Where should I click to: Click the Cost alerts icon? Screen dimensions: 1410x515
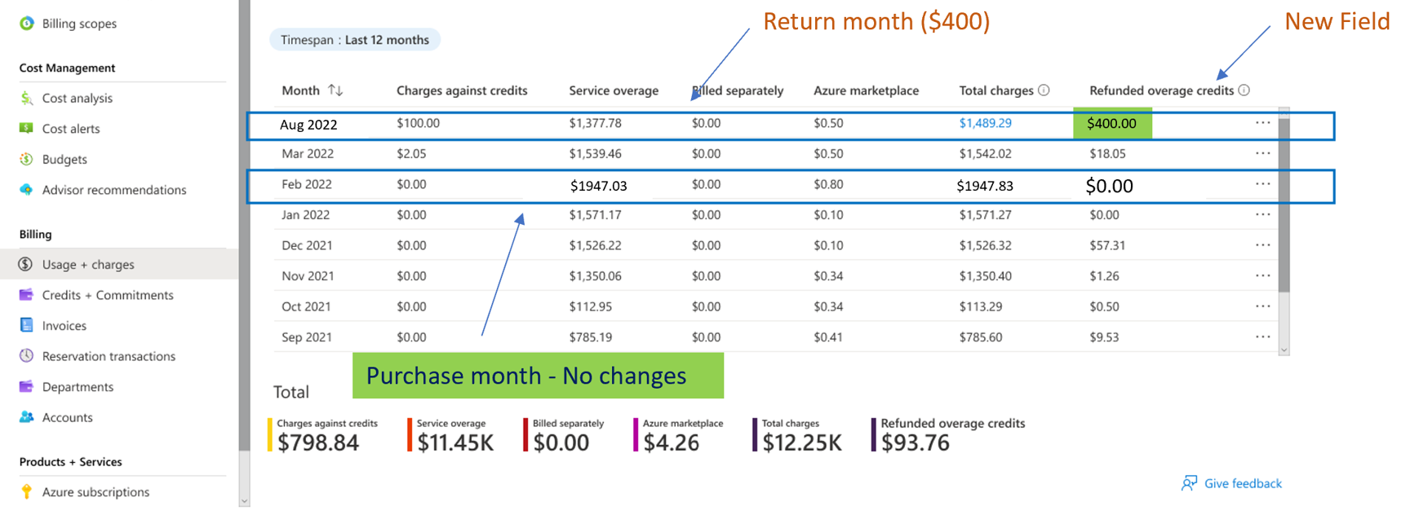(x=27, y=129)
